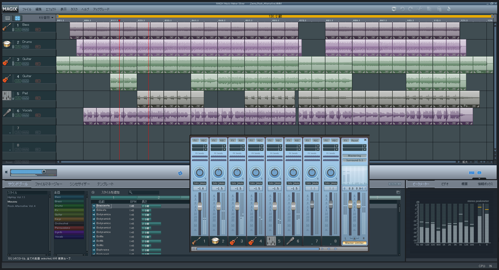Open the ヘルプ menu

pos(85,9)
